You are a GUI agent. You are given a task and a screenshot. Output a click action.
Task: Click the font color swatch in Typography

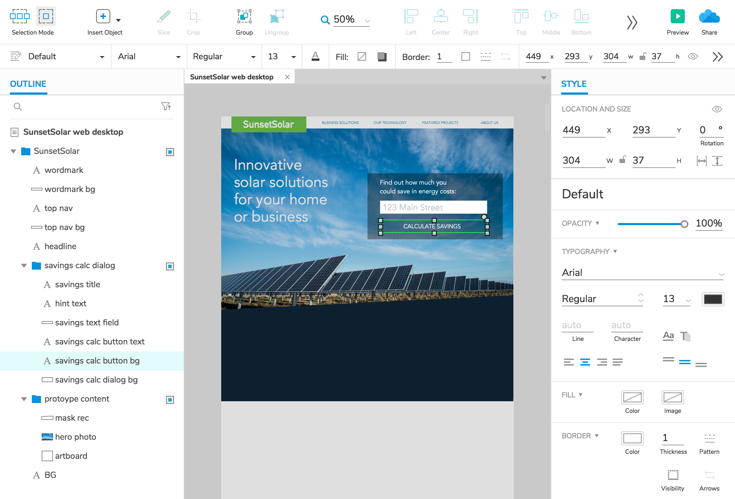pos(712,299)
